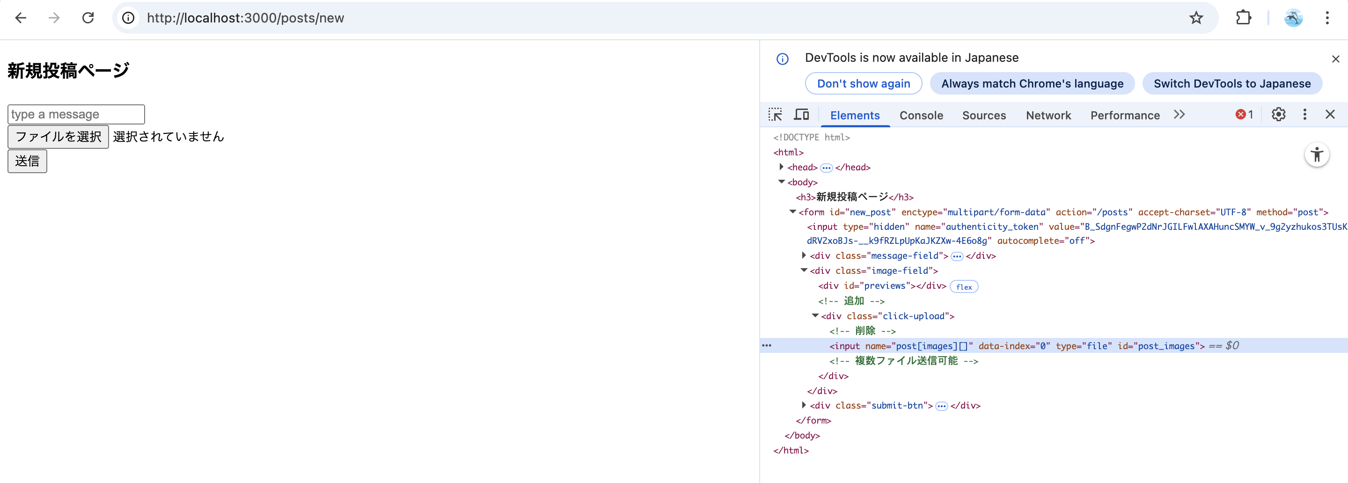
Task: Toggle the flex badge on previews div
Action: point(964,287)
